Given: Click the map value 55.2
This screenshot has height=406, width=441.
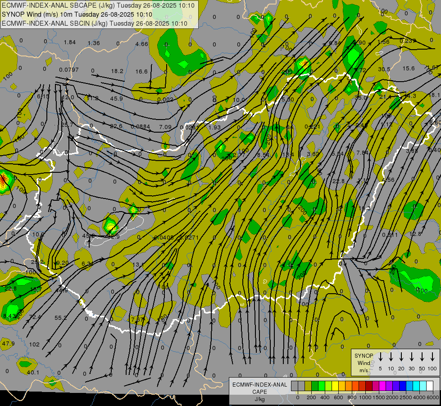Looking at the screenshot, I should tap(60, 318).
